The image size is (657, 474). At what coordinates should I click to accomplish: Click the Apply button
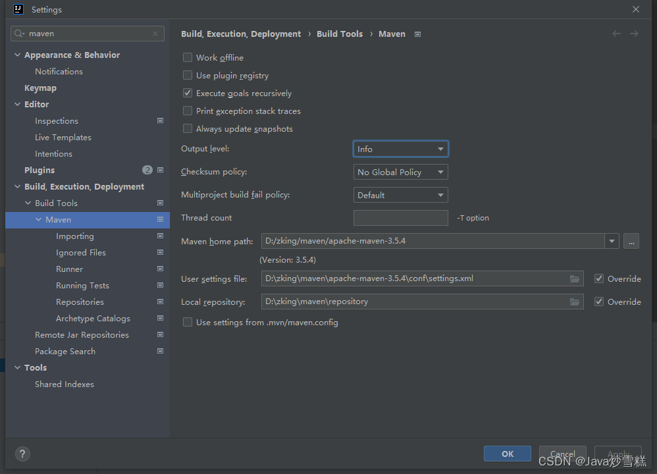[x=618, y=454]
